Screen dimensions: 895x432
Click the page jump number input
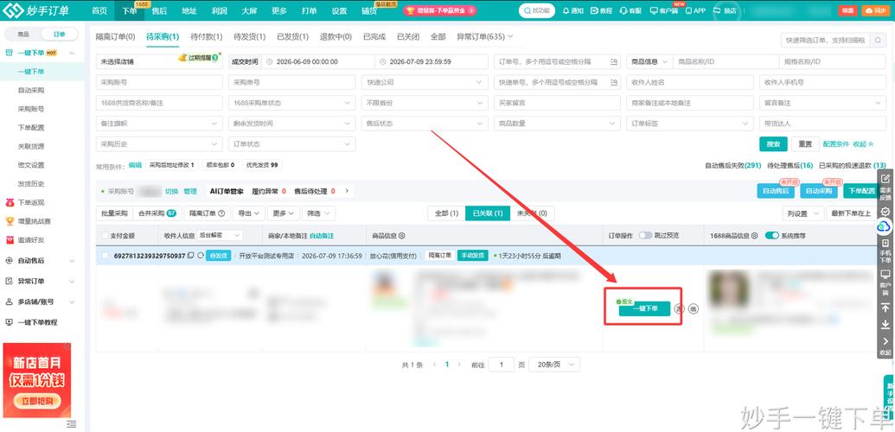[502, 364]
